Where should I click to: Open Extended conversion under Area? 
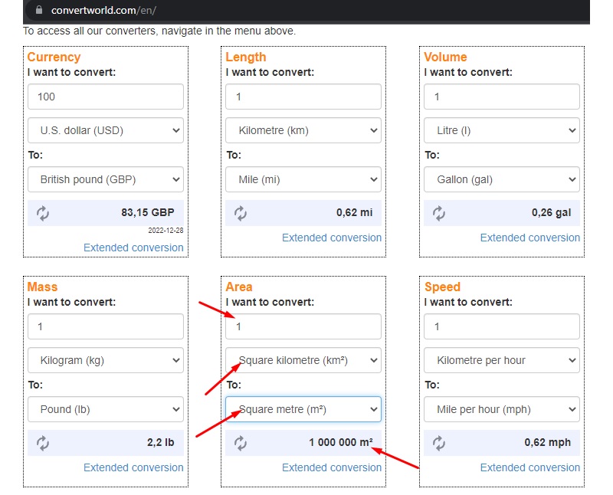(331, 467)
